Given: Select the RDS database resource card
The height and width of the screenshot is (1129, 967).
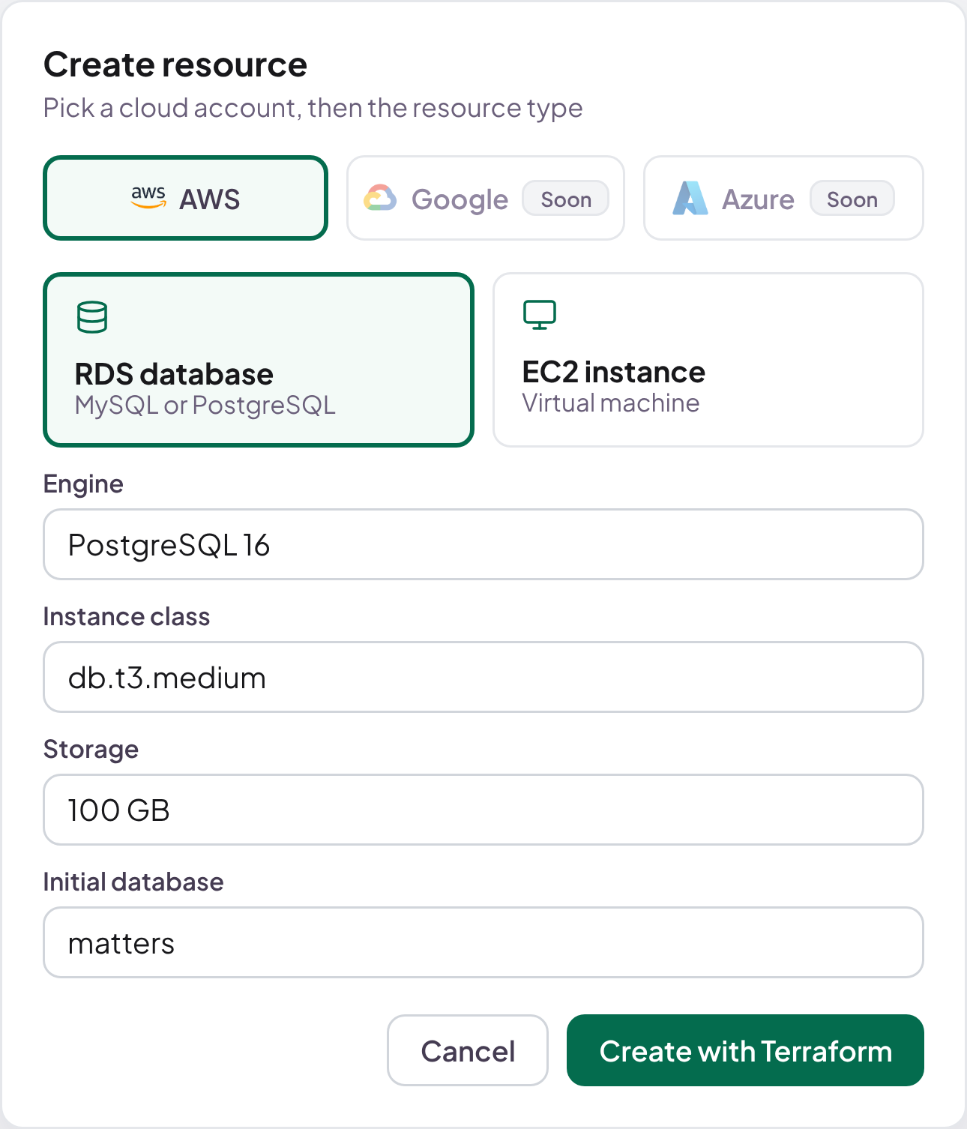Looking at the screenshot, I should (x=259, y=360).
